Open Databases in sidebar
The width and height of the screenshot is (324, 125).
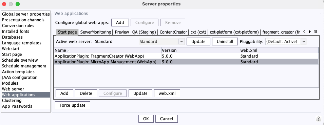pos(26,37)
